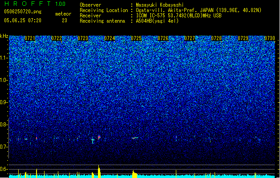The width and height of the screenshot is (280, 178).
Task: Click the elongated meteor echo at 0725
Action: [x=135, y=138]
